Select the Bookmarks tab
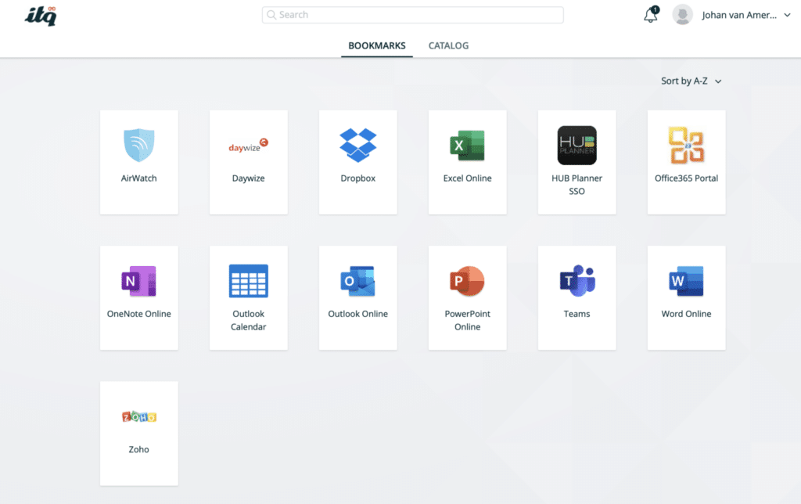 pyautogui.click(x=377, y=45)
